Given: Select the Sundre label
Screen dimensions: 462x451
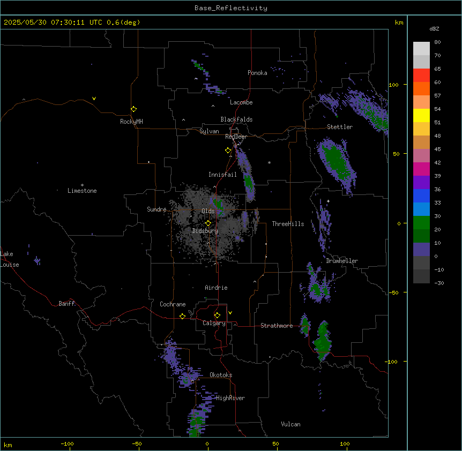Looking at the screenshot, I should coord(157,209).
